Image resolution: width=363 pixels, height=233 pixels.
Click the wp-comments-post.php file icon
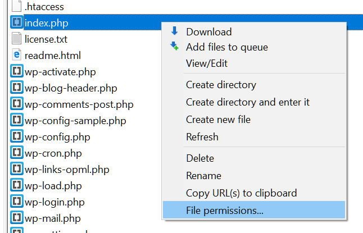(17, 103)
